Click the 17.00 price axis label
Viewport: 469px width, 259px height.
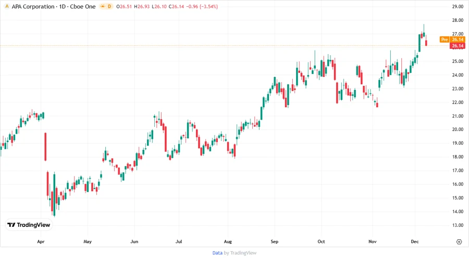click(x=458, y=171)
